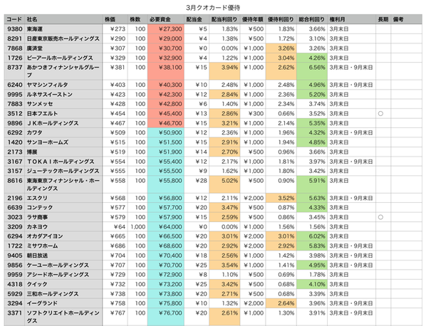Select company 博展
The width and height of the screenshot is (426, 326).
coord(32,152)
